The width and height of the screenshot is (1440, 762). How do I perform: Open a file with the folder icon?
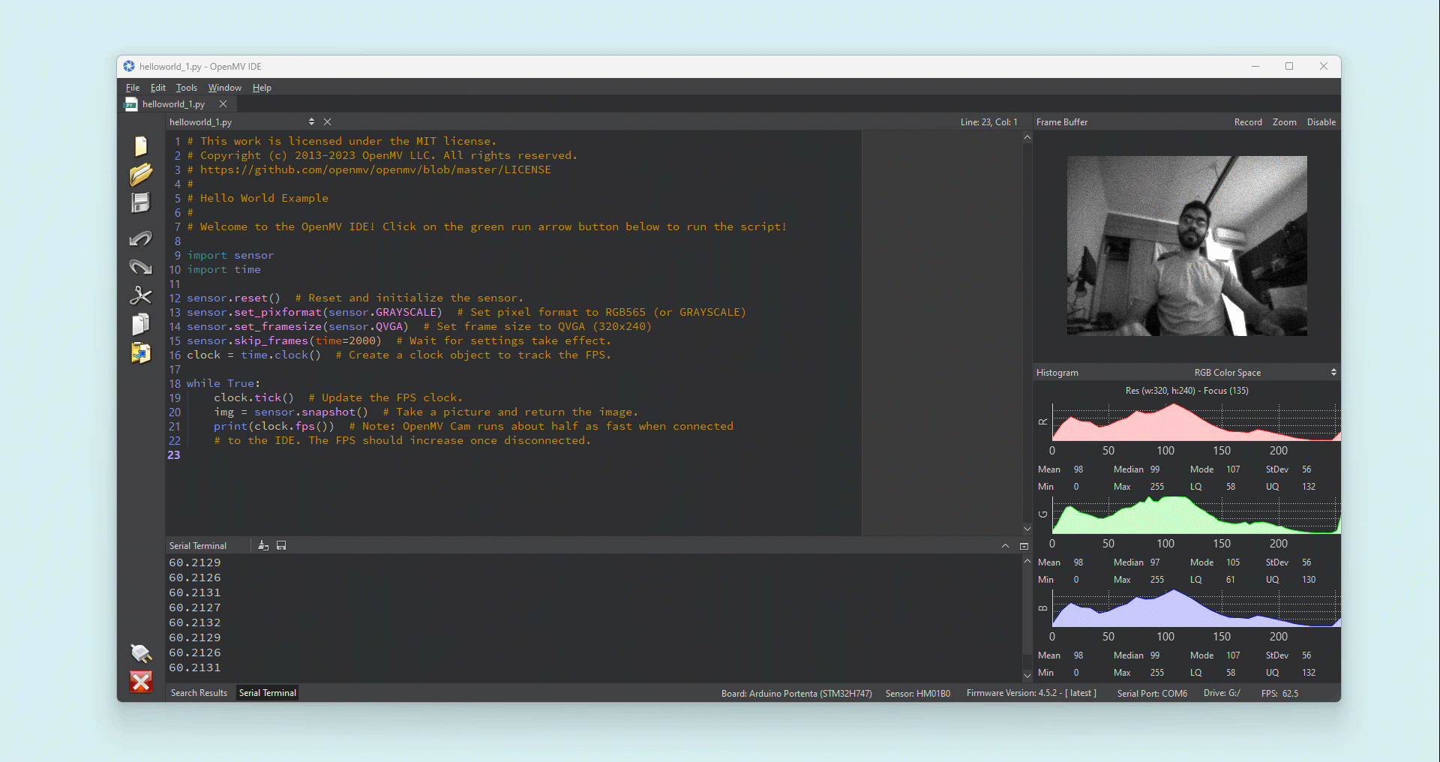point(141,174)
